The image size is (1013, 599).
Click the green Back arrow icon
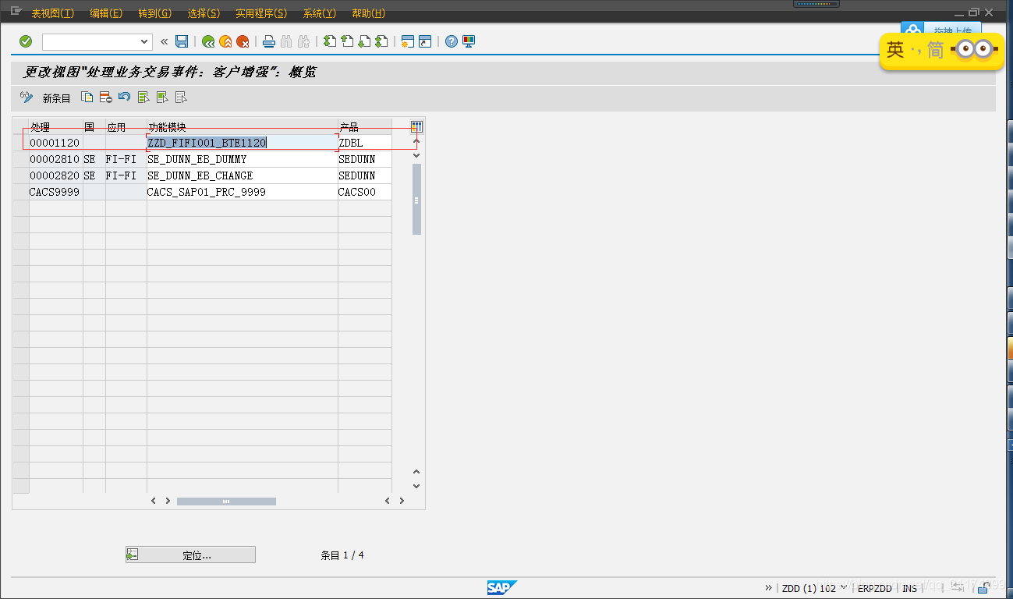click(208, 41)
